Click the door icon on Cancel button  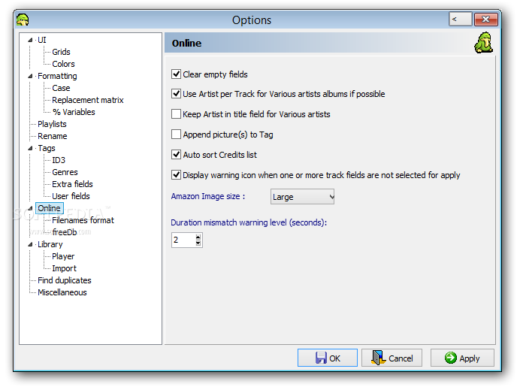click(x=379, y=358)
